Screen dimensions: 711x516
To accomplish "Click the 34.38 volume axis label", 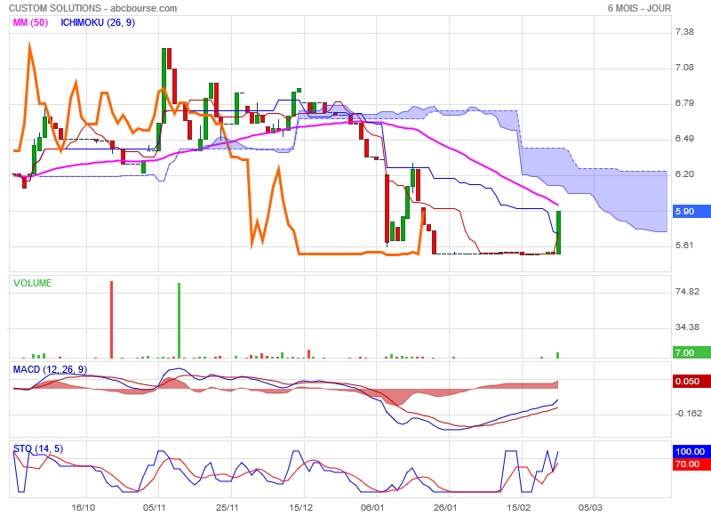I will (x=687, y=327).
